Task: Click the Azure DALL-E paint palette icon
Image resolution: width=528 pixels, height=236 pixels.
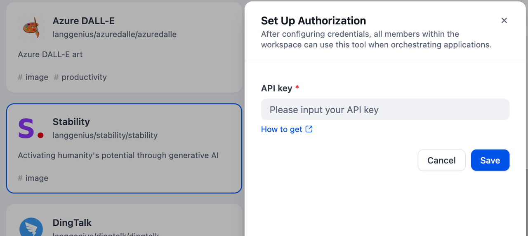Action: tap(31, 27)
